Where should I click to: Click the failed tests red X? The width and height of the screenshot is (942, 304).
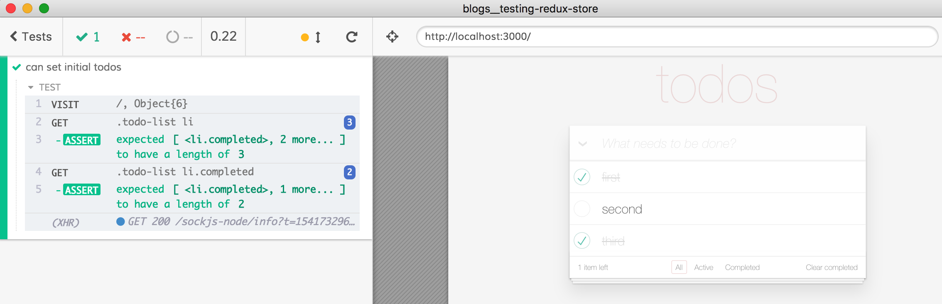(x=126, y=37)
